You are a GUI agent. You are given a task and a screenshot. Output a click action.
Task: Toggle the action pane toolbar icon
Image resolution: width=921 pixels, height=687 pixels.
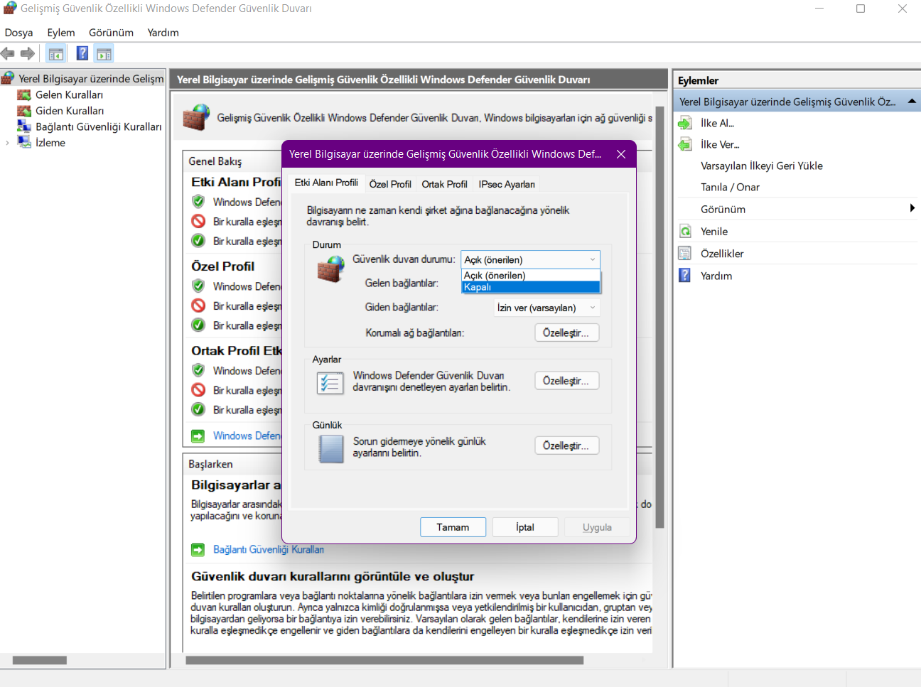pos(104,53)
